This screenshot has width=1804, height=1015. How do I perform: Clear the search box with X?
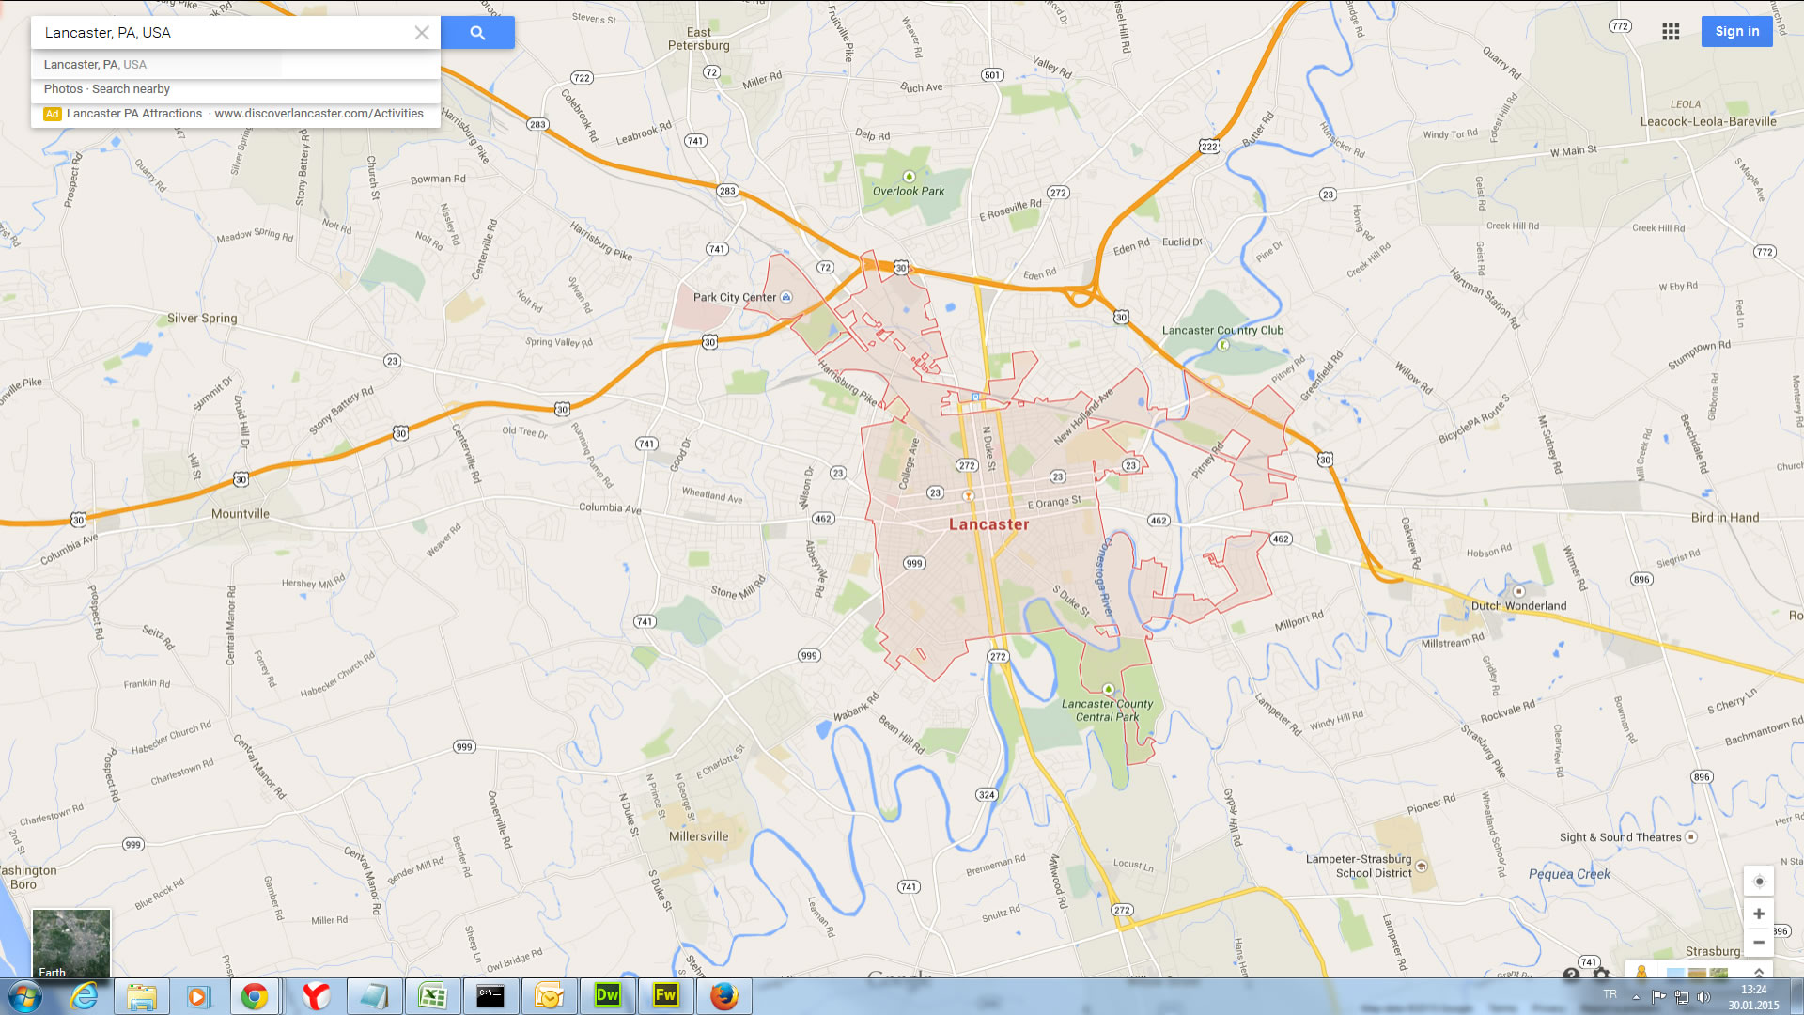(422, 33)
